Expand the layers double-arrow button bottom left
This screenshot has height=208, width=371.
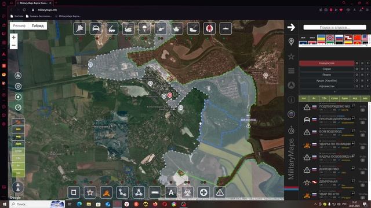click(18, 187)
